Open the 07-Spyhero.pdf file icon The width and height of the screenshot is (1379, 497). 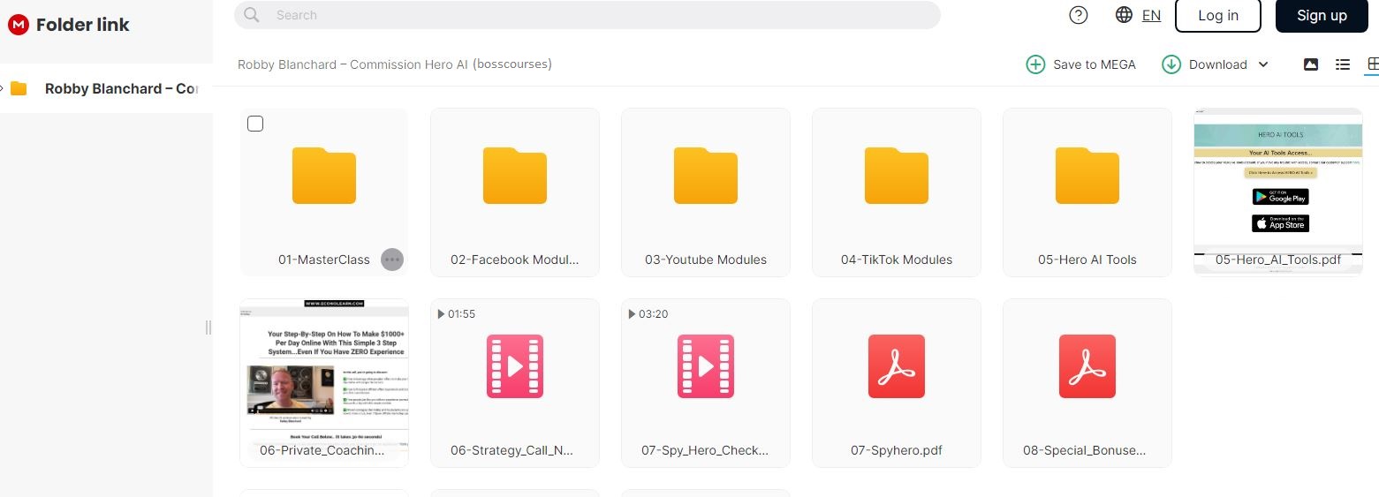coord(896,366)
